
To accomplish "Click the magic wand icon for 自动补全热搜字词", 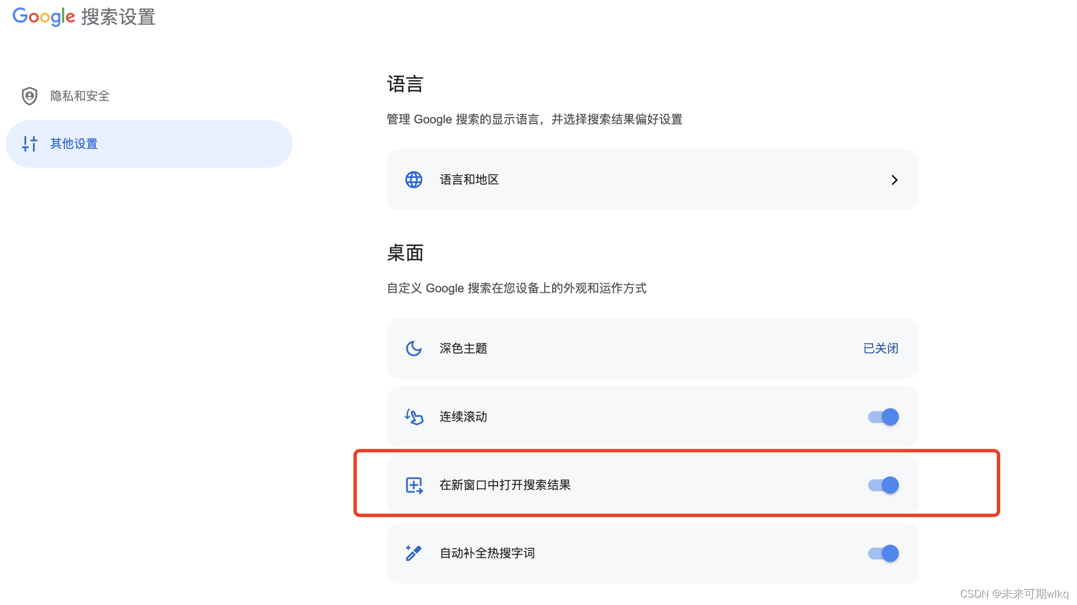I will click(x=413, y=553).
